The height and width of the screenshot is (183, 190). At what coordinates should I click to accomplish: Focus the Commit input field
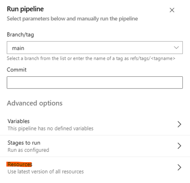coord(95,82)
